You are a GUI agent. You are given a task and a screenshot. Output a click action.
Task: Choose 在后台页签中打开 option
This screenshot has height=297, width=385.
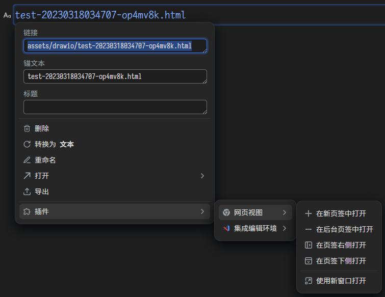(x=339, y=229)
